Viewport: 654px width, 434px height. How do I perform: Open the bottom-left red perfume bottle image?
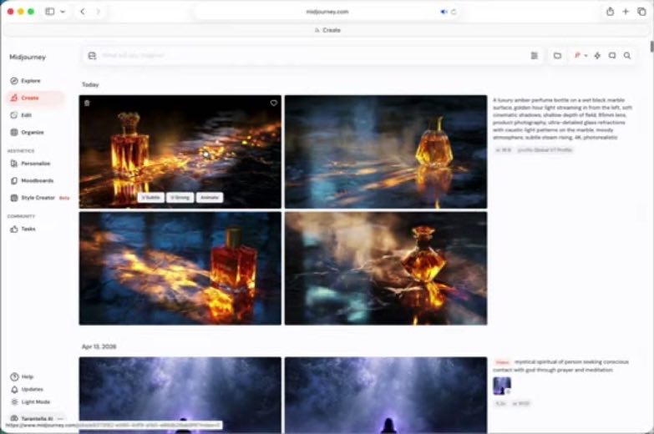180,269
